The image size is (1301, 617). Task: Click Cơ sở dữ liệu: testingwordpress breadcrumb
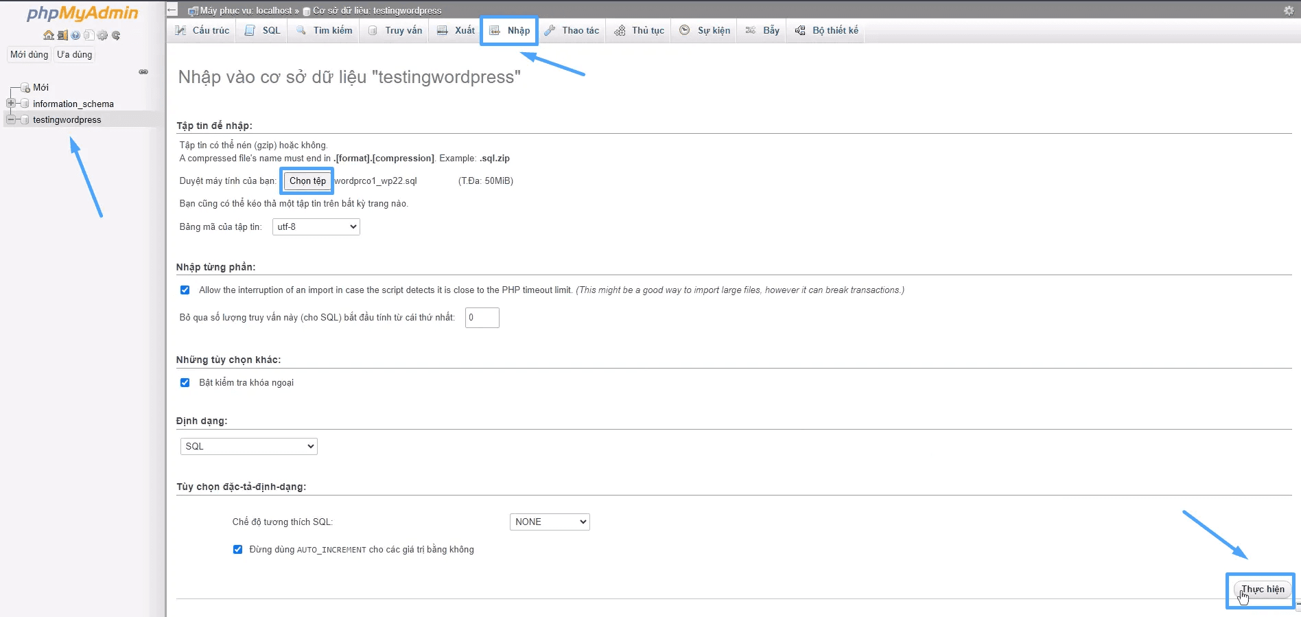[x=377, y=10]
